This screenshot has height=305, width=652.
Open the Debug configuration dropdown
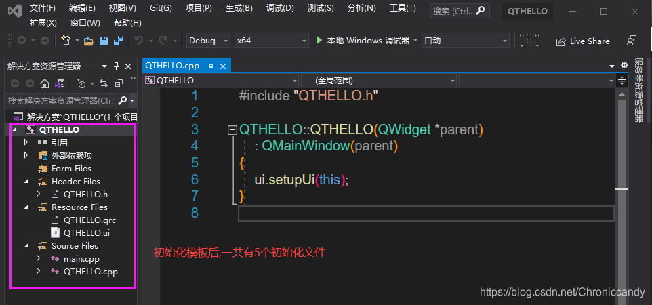point(208,41)
